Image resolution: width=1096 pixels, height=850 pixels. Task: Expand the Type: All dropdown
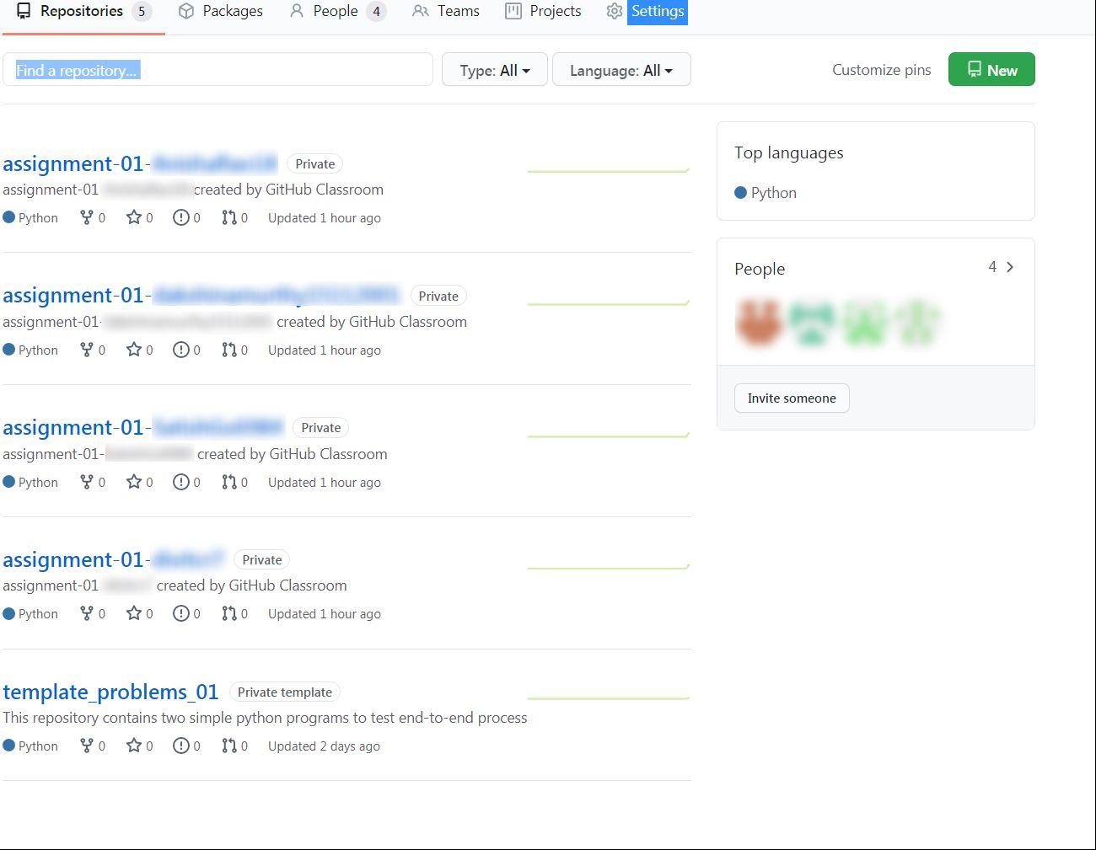(x=495, y=69)
